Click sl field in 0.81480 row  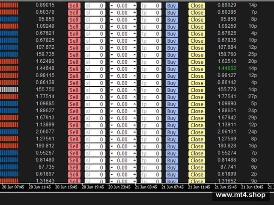(x=95, y=161)
